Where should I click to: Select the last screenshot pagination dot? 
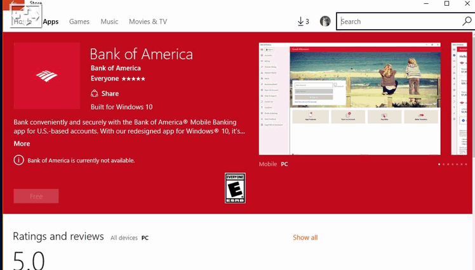(x=466, y=164)
